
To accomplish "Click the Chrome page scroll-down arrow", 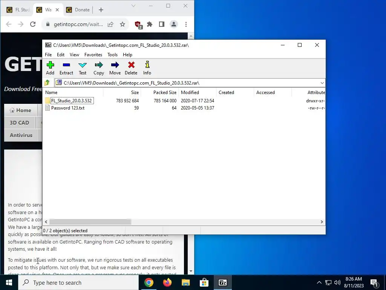I will tap(191, 271).
